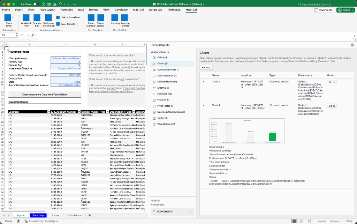
Task: Click Go to for Chart 2
Action: point(332,82)
